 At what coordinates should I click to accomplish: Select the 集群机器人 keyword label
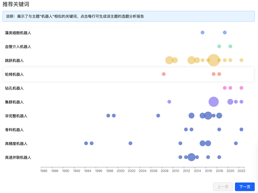click(14, 102)
